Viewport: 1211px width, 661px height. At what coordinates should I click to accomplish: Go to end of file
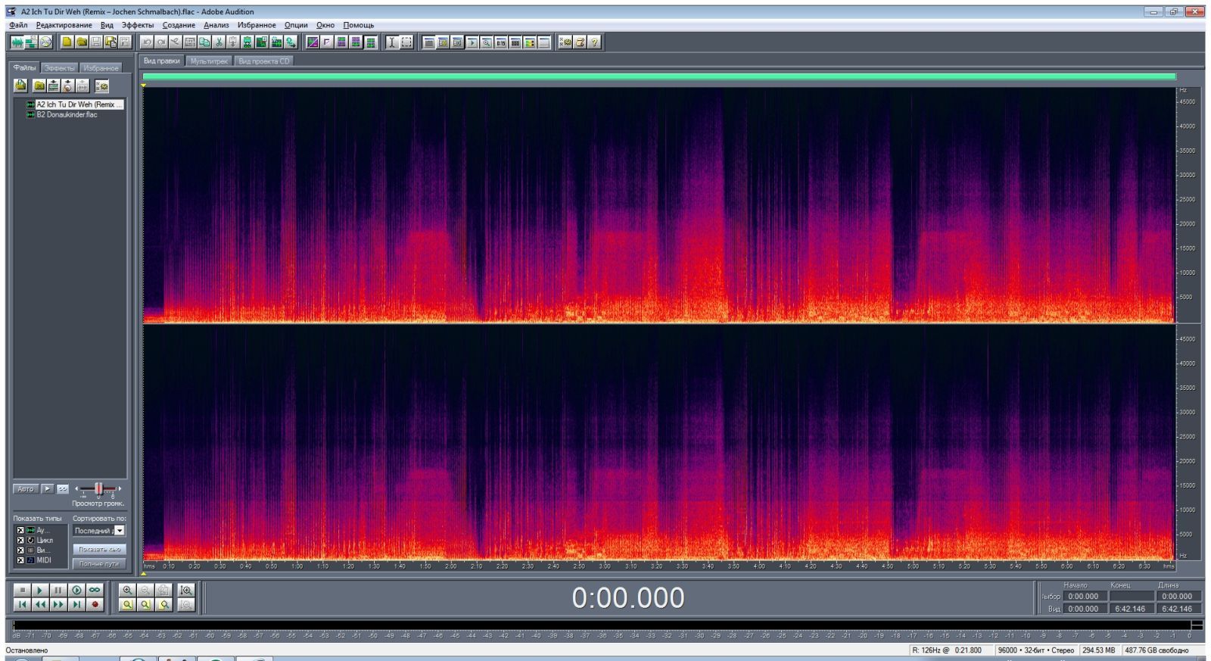[x=76, y=604]
